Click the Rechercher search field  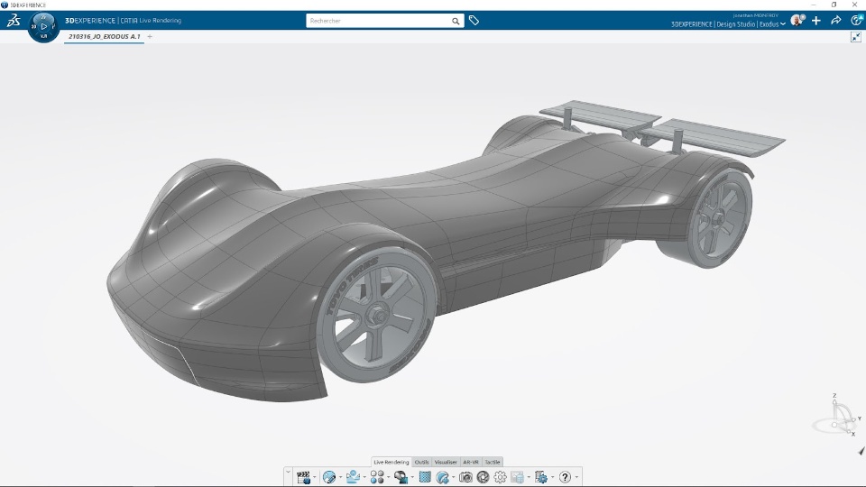(378, 21)
